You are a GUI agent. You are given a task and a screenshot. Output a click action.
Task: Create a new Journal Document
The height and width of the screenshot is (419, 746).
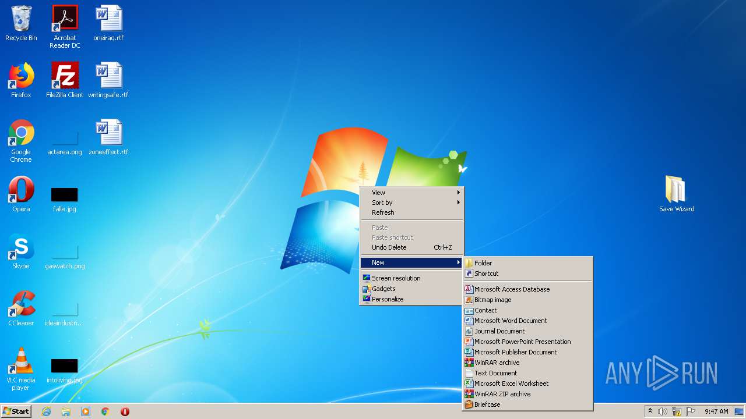[527, 331]
